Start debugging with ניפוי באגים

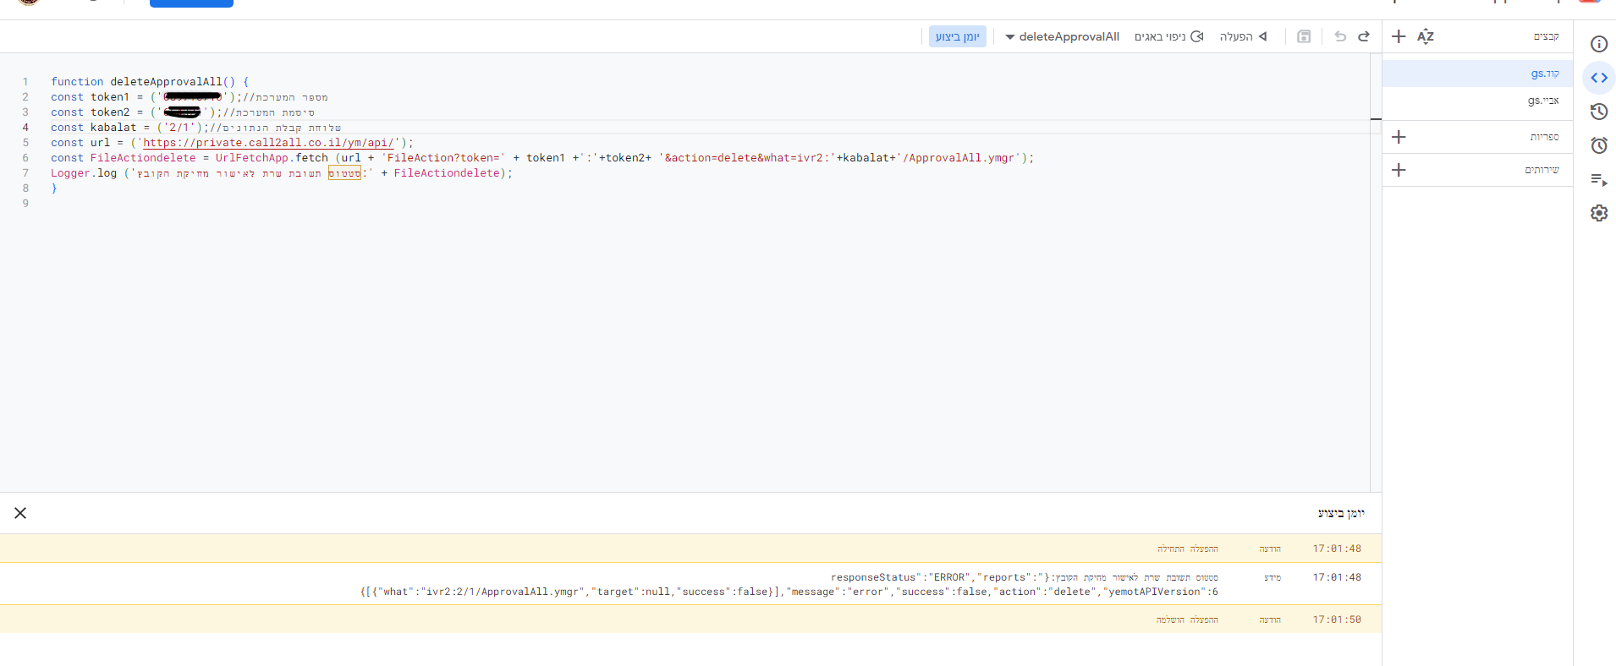(1168, 36)
